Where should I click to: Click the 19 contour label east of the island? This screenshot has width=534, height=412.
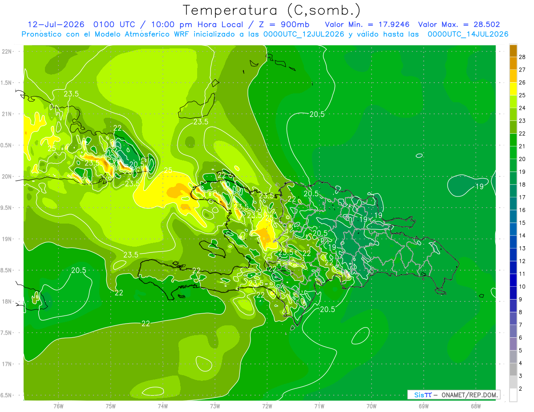tap(479, 187)
